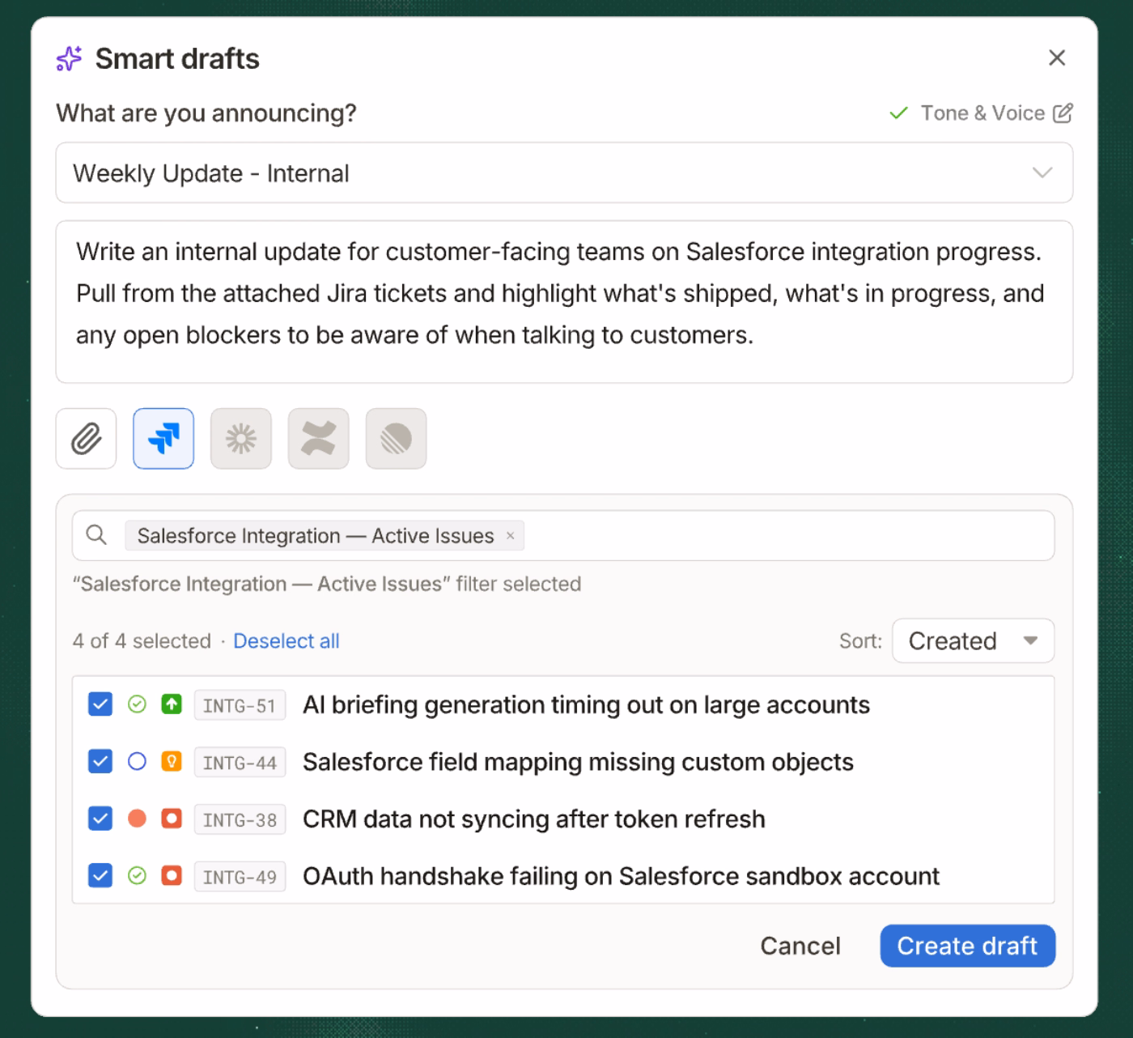The image size is (1133, 1038).
Task: Open the Tone & Voice edit icon
Action: point(1063,113)
